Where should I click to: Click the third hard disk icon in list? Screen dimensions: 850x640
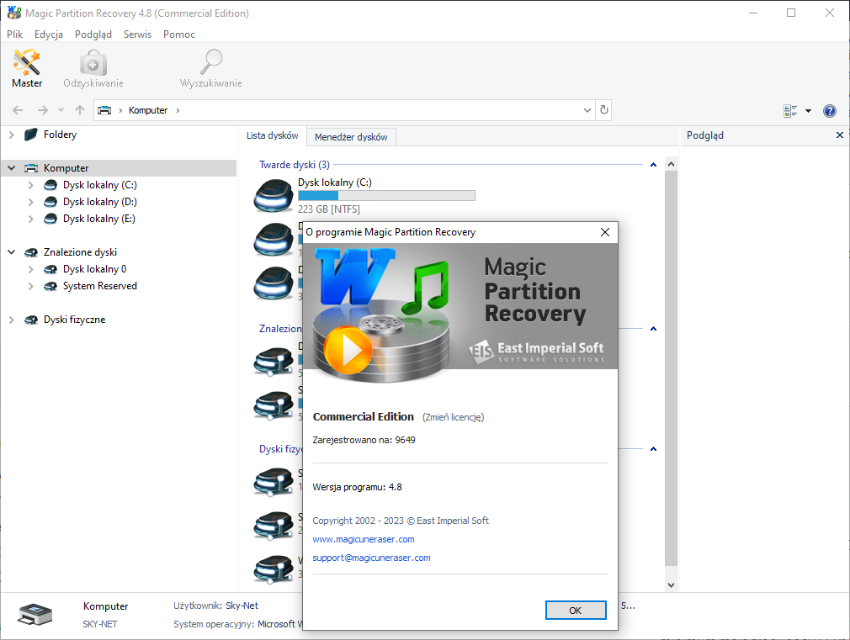click(x=274, y=283)
